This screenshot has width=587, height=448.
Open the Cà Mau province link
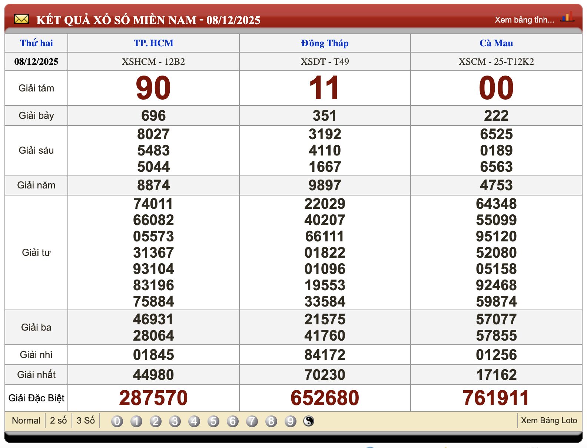pyautogui.click(x=496, y=43)
